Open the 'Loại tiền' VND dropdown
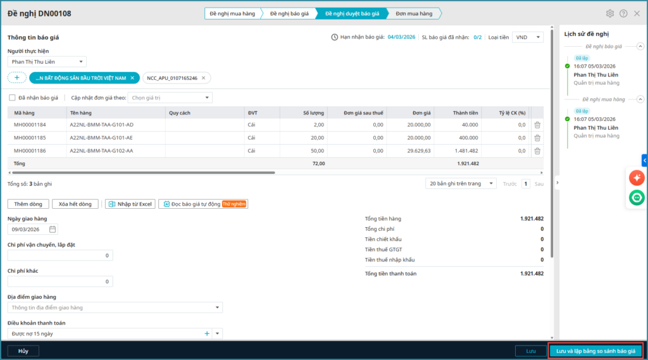 pyautogui.click(x=527, y=37)
